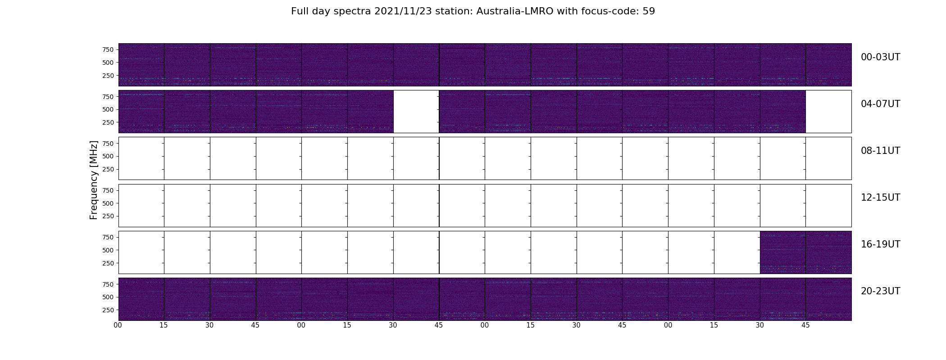Click the leftmost "00" time-axis label
The width and height of the screenshot is (946, 360).
click(118, 325)
